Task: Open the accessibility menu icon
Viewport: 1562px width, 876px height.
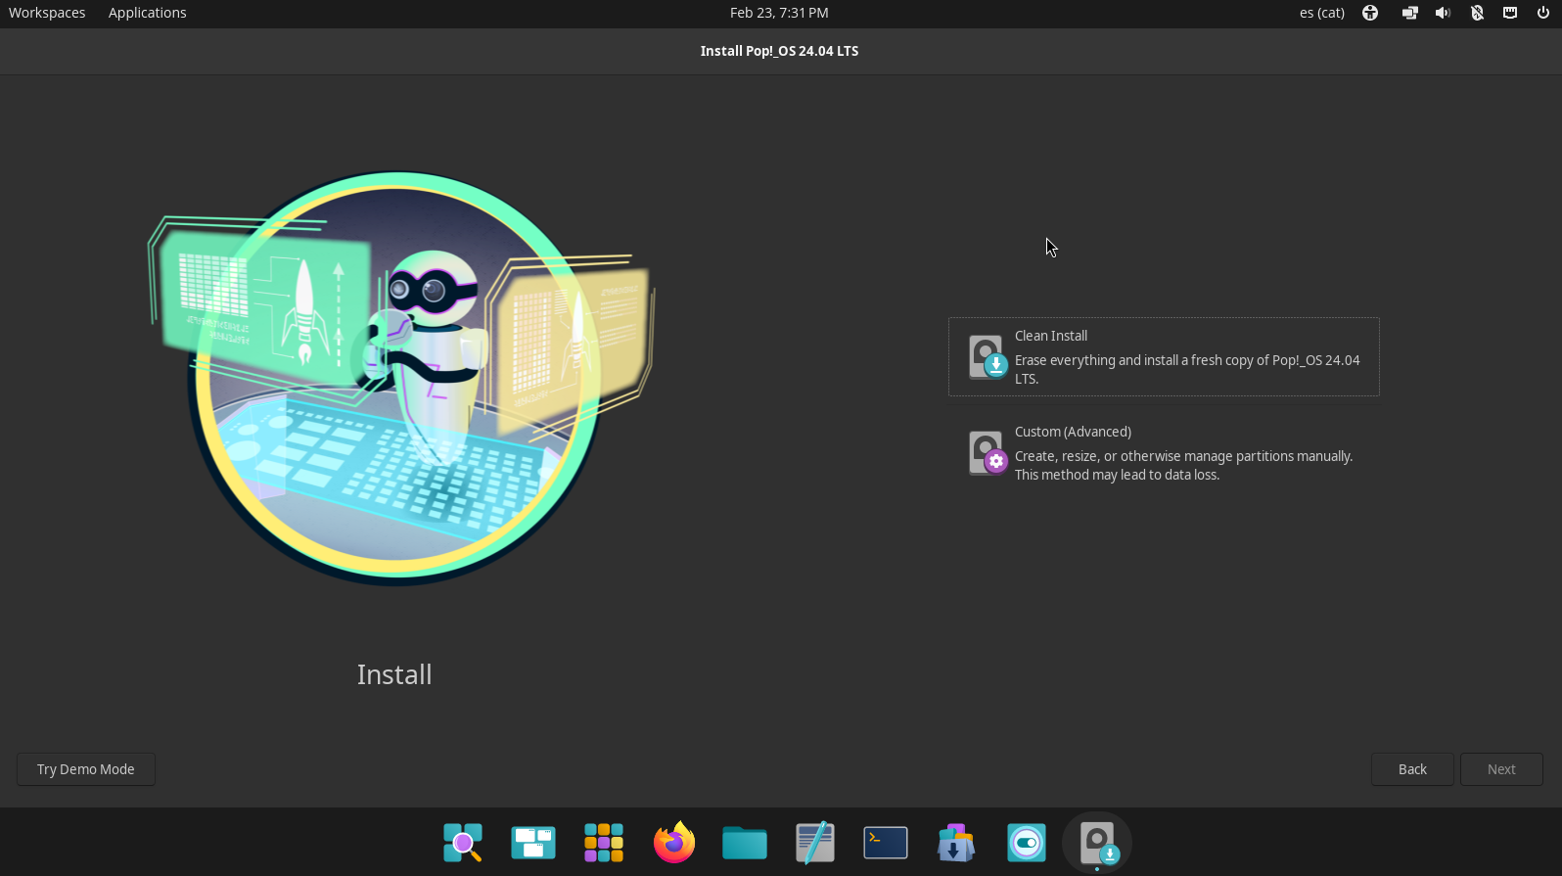Action: [x=1370, y=13]
